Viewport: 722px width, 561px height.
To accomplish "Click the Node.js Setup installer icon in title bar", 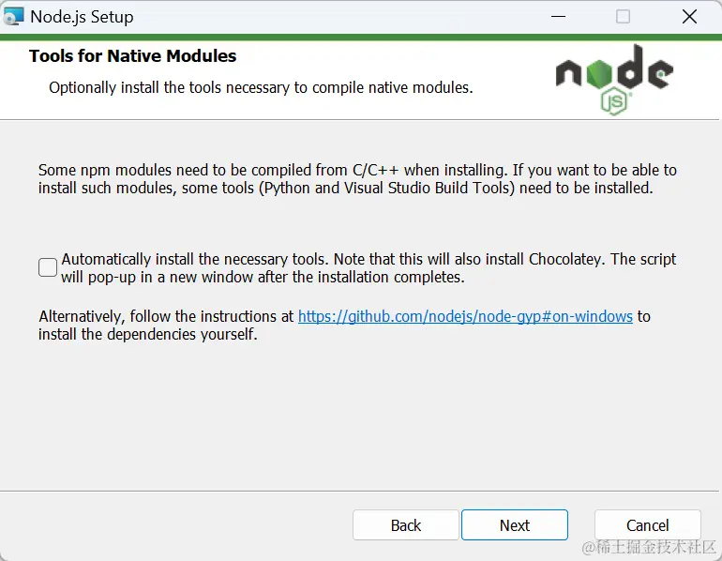I will (13, 17).
